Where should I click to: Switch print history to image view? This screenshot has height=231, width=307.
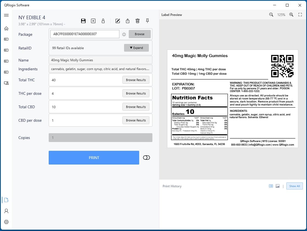coord(278,186)
